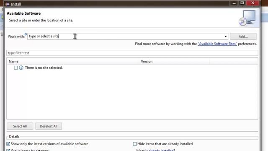Click the 'Add...' button
Viewport: 268px width, 151px height.
243,36
